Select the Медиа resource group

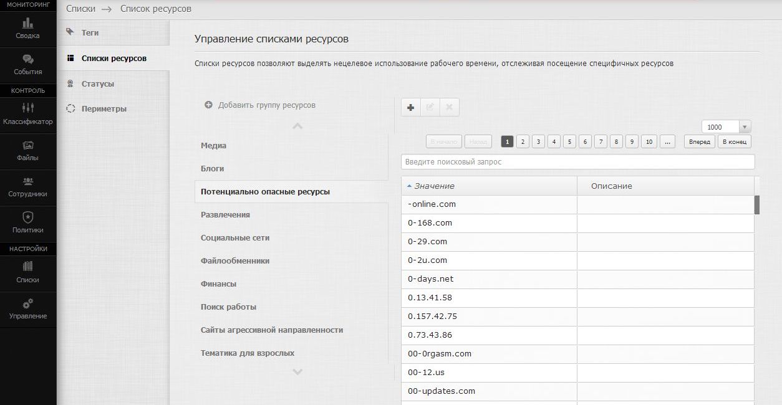291,146
